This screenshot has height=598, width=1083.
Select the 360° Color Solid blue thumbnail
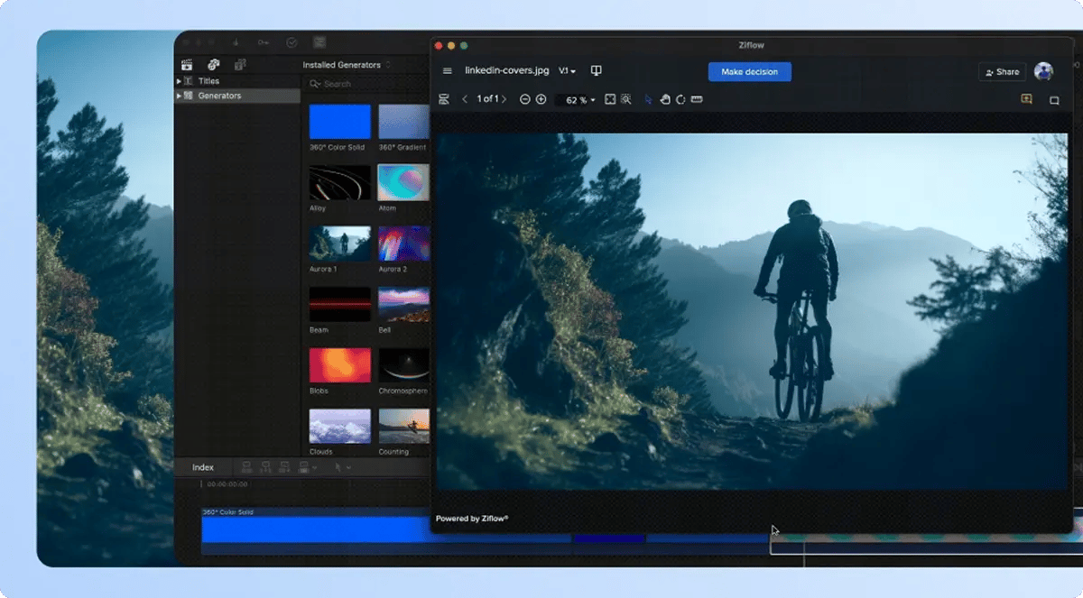tap(340, 121)
